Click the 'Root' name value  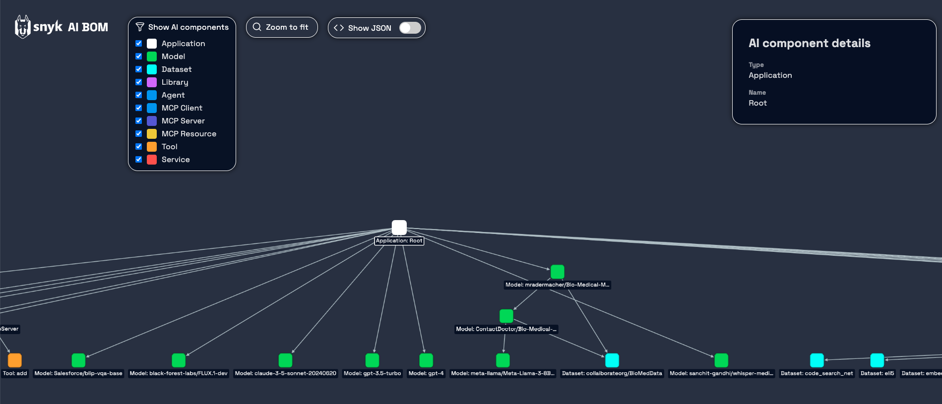click(757, 103)
